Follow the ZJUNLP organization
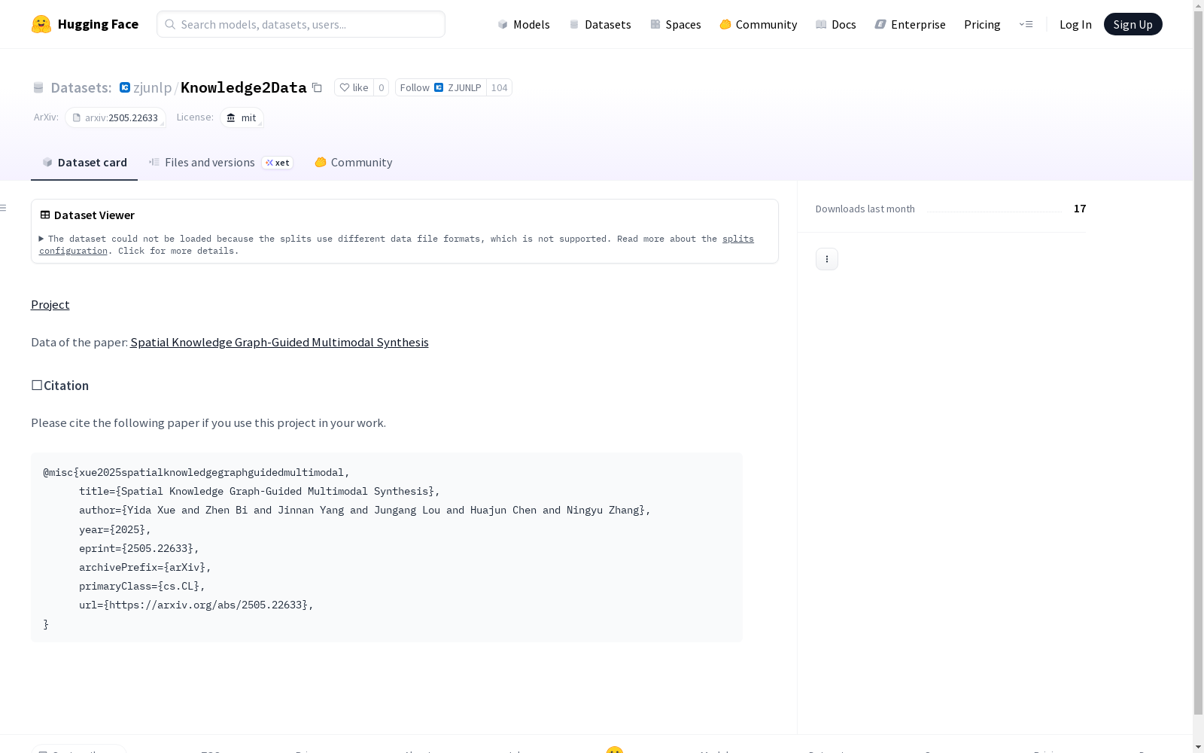The height and width of the screenshot is (753, 1204). 440,87
